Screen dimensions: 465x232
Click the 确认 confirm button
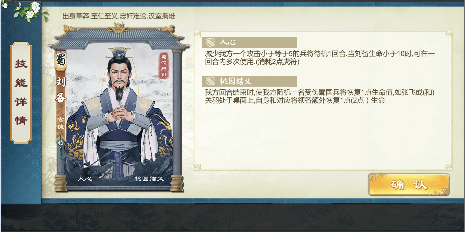coord(409,184)
